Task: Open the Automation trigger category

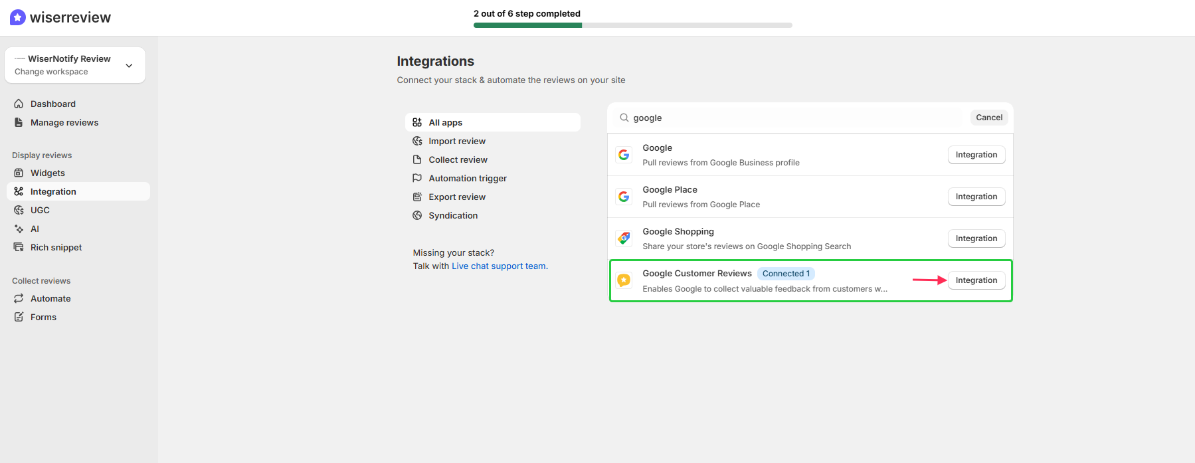Action: coord(467,178)
